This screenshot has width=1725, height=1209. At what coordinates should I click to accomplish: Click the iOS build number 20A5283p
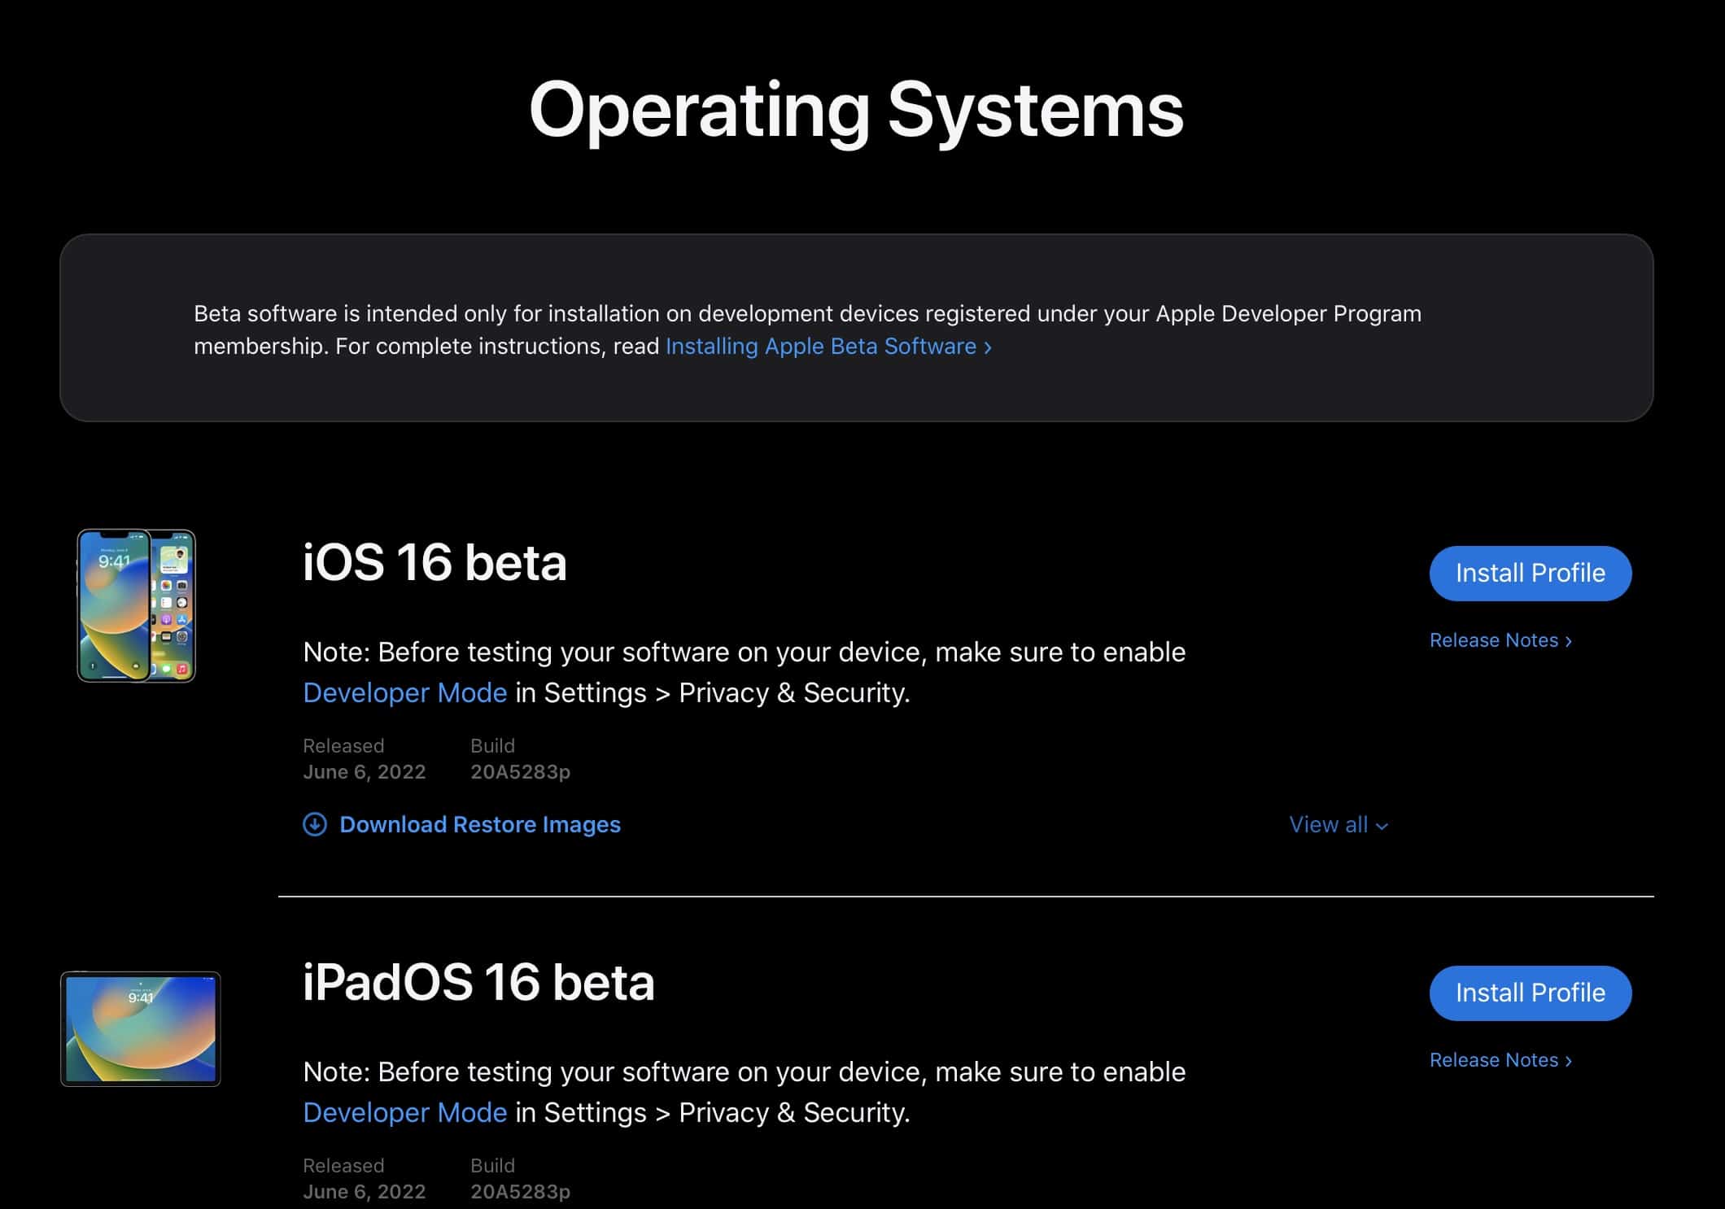520,772
